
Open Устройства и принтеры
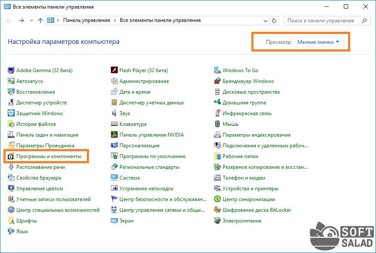[x=251, y=189]
